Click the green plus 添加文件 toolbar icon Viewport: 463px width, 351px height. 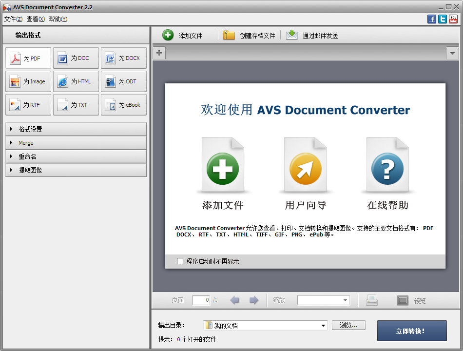[x=168, y=35]
